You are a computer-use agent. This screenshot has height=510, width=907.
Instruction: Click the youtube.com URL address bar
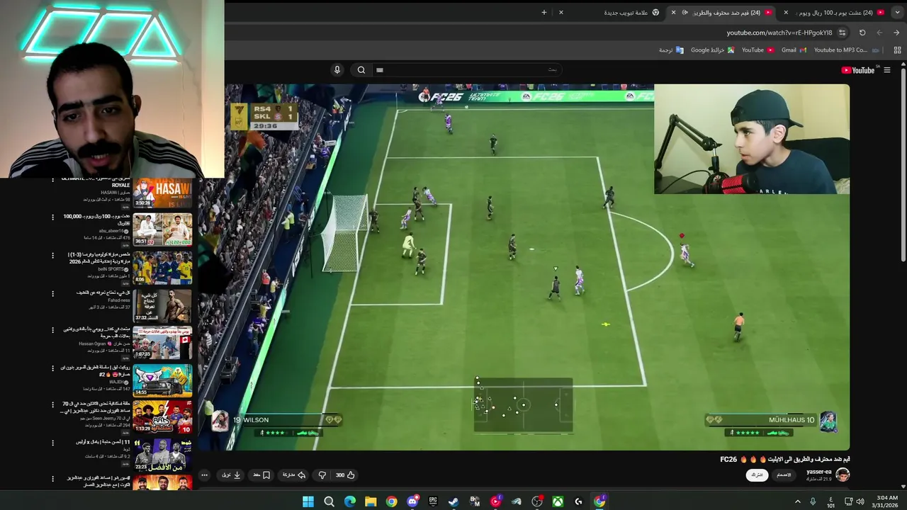(x=779, y=33)
